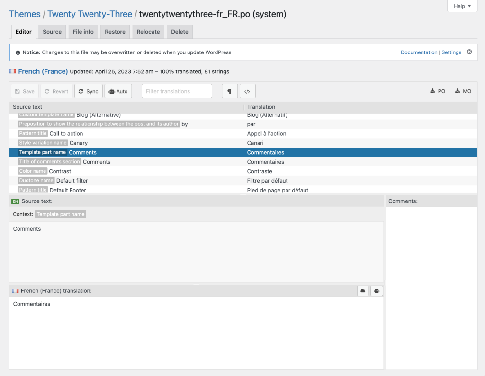The width and height of the screenshot is (485, 376).
Task: Dismiss the notice with close icon
Action: pos(469,52)
